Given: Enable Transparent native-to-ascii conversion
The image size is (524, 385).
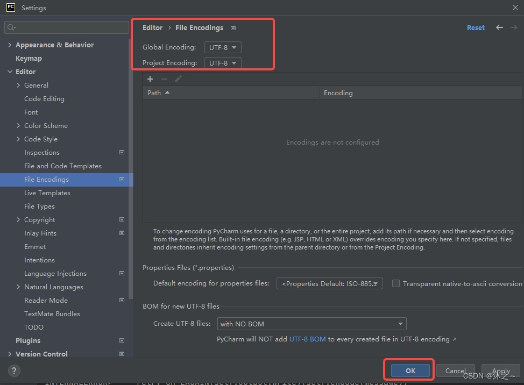Looking at the screenshot, I should pyautogui.click(x=396, y=283).
